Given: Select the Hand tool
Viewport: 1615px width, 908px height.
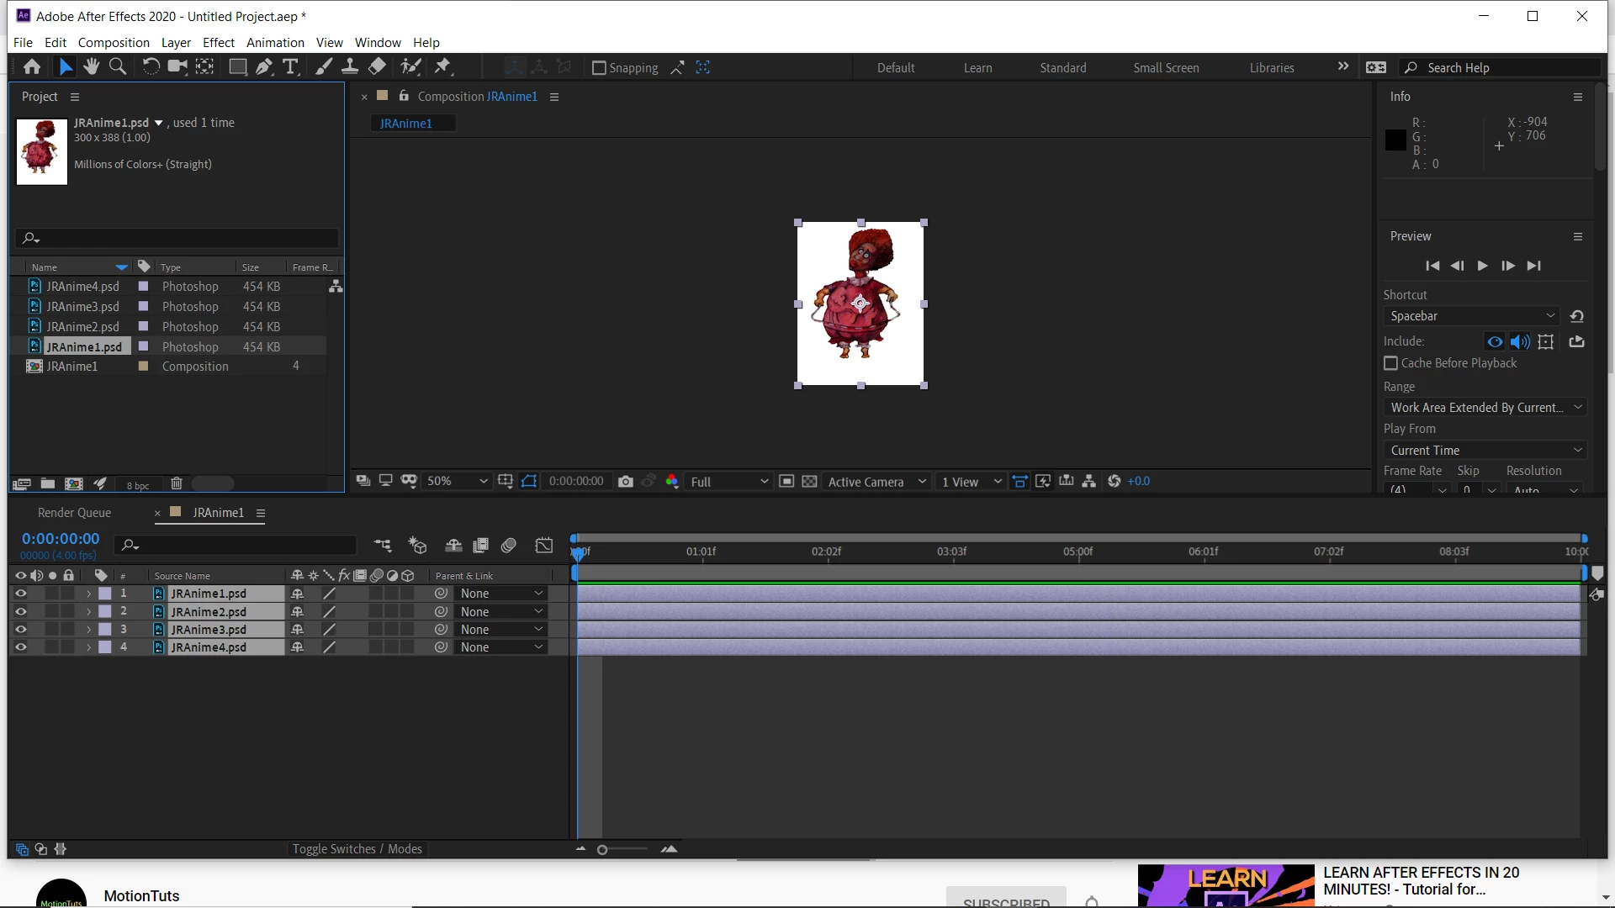Looking at the screenshot, I should coord(91,67).
